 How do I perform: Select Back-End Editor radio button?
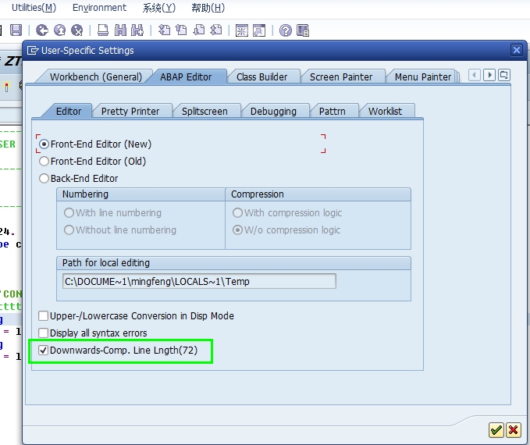[44, 179]
